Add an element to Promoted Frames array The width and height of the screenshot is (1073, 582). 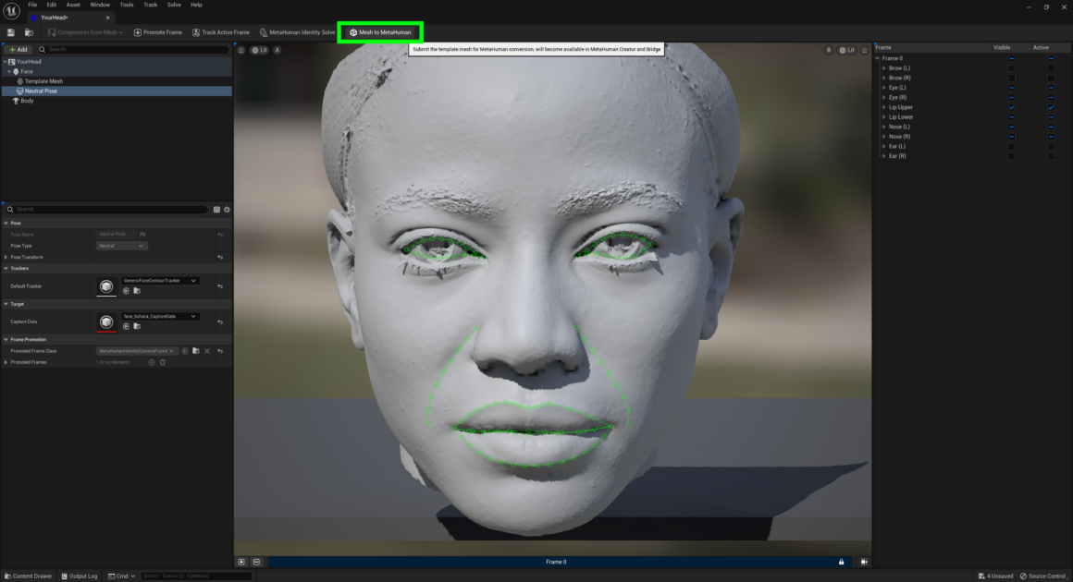[x=151, y=362]
